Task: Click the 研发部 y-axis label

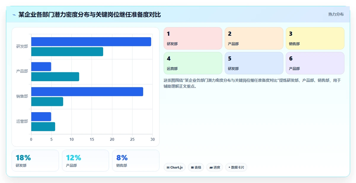Action: pos(22,47)
